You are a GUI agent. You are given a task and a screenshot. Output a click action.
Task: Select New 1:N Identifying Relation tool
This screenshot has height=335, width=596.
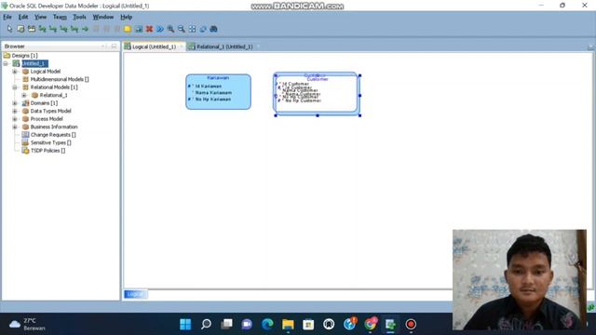click(63, 29)
